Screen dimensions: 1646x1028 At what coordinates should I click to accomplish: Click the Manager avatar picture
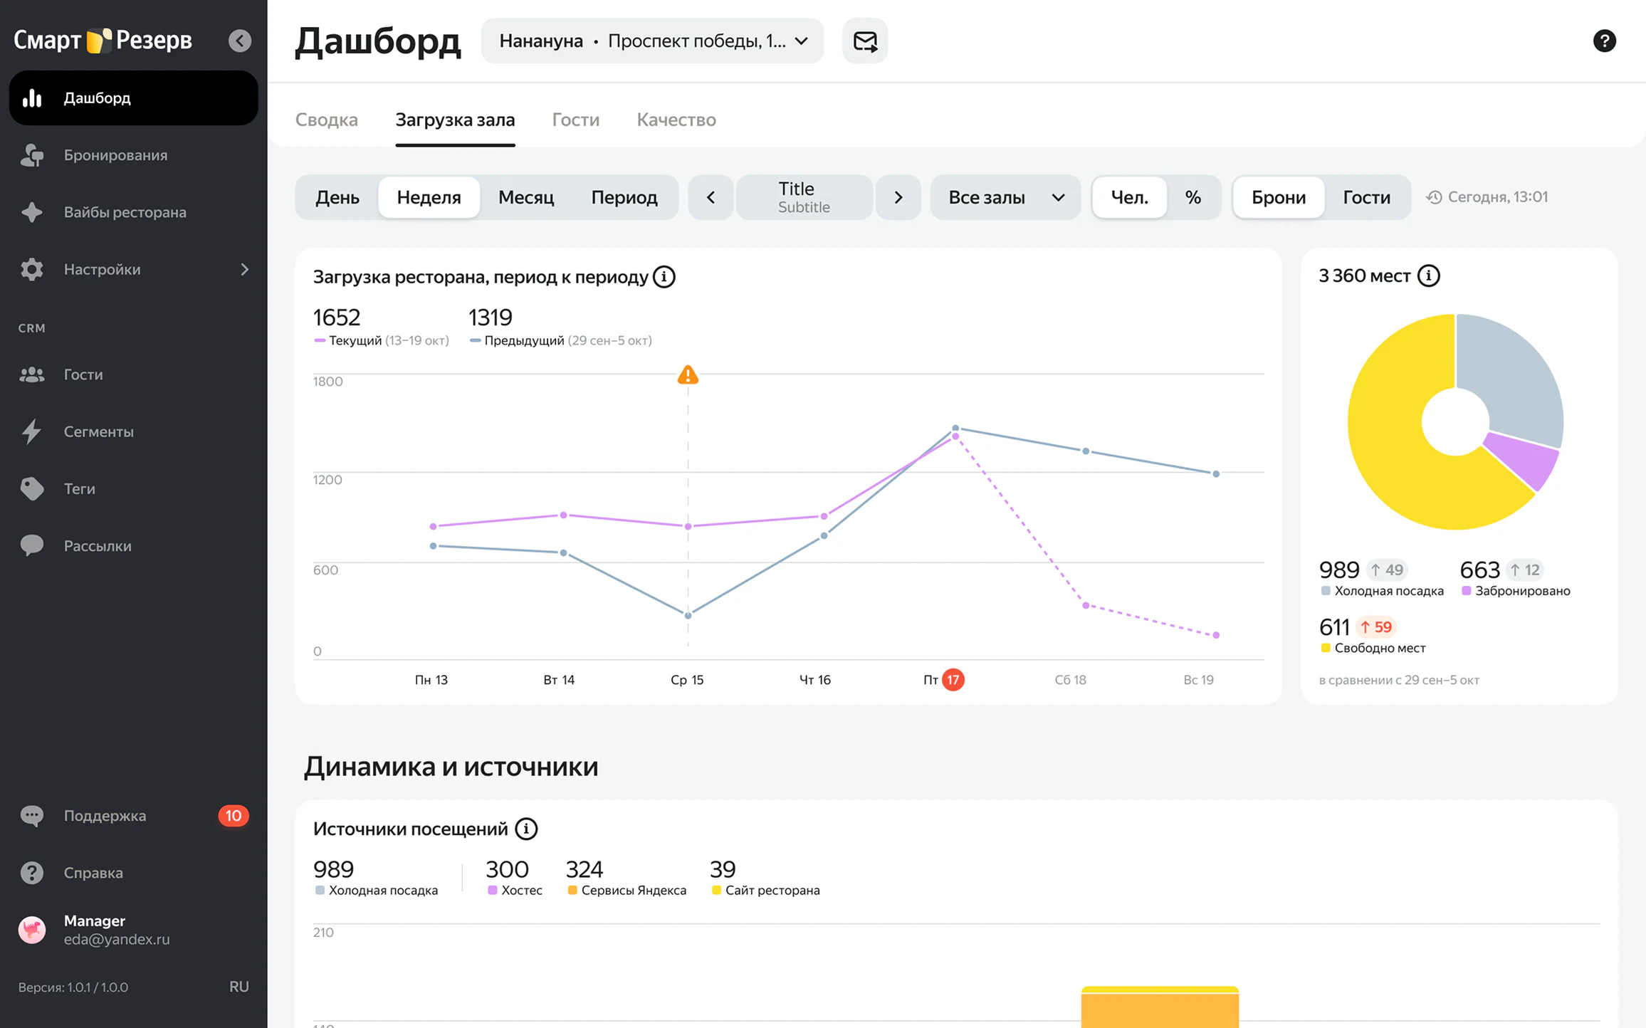click(32, 929)
